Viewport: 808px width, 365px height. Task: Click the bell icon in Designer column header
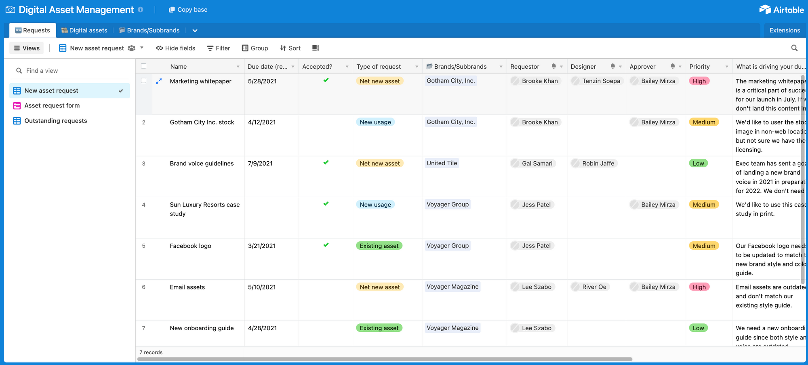(613, 66)
